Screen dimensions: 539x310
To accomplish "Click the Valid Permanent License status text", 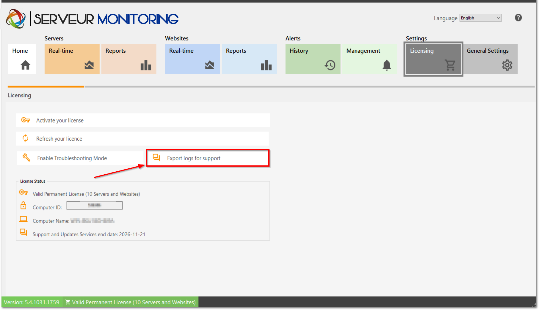I will 86,194.
